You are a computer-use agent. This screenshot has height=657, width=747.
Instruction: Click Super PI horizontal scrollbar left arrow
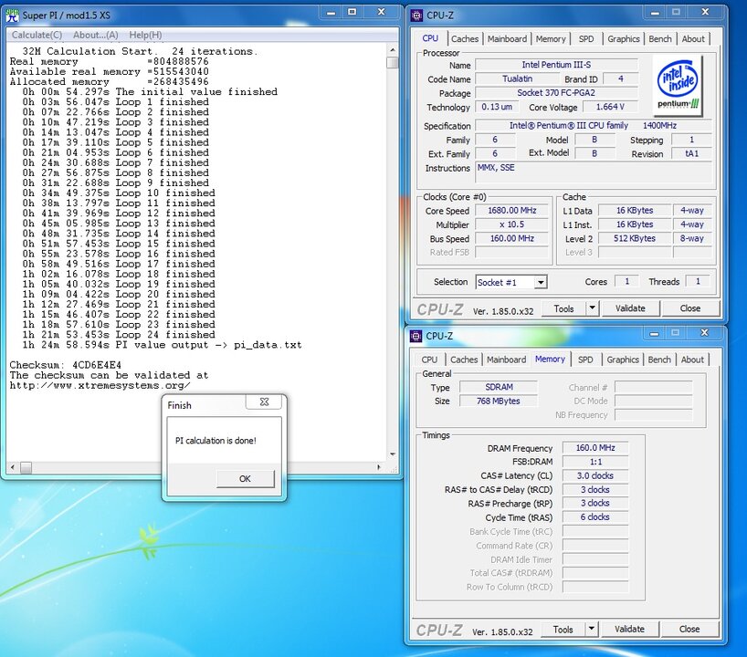pyautogui.click(x=13, y=467)
